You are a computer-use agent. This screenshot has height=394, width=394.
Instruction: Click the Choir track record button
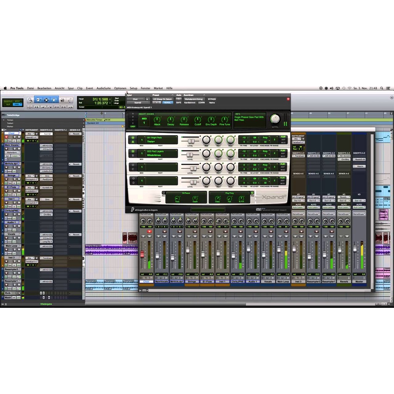[x=6, y=137]
